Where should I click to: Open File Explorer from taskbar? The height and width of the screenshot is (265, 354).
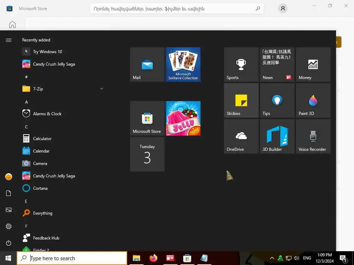(x=136, y=258)
